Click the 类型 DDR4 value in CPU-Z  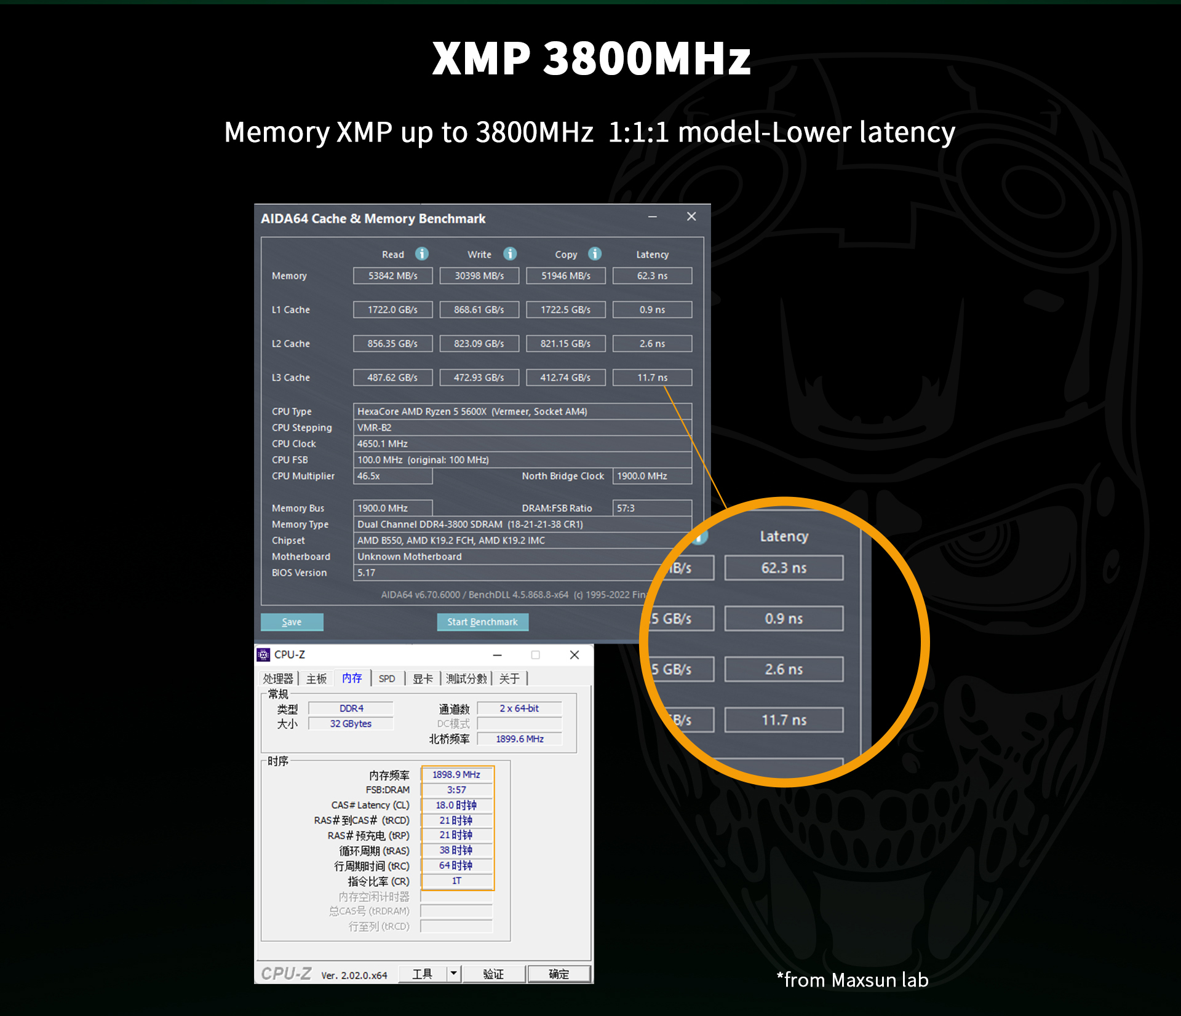tap(351, 708)
